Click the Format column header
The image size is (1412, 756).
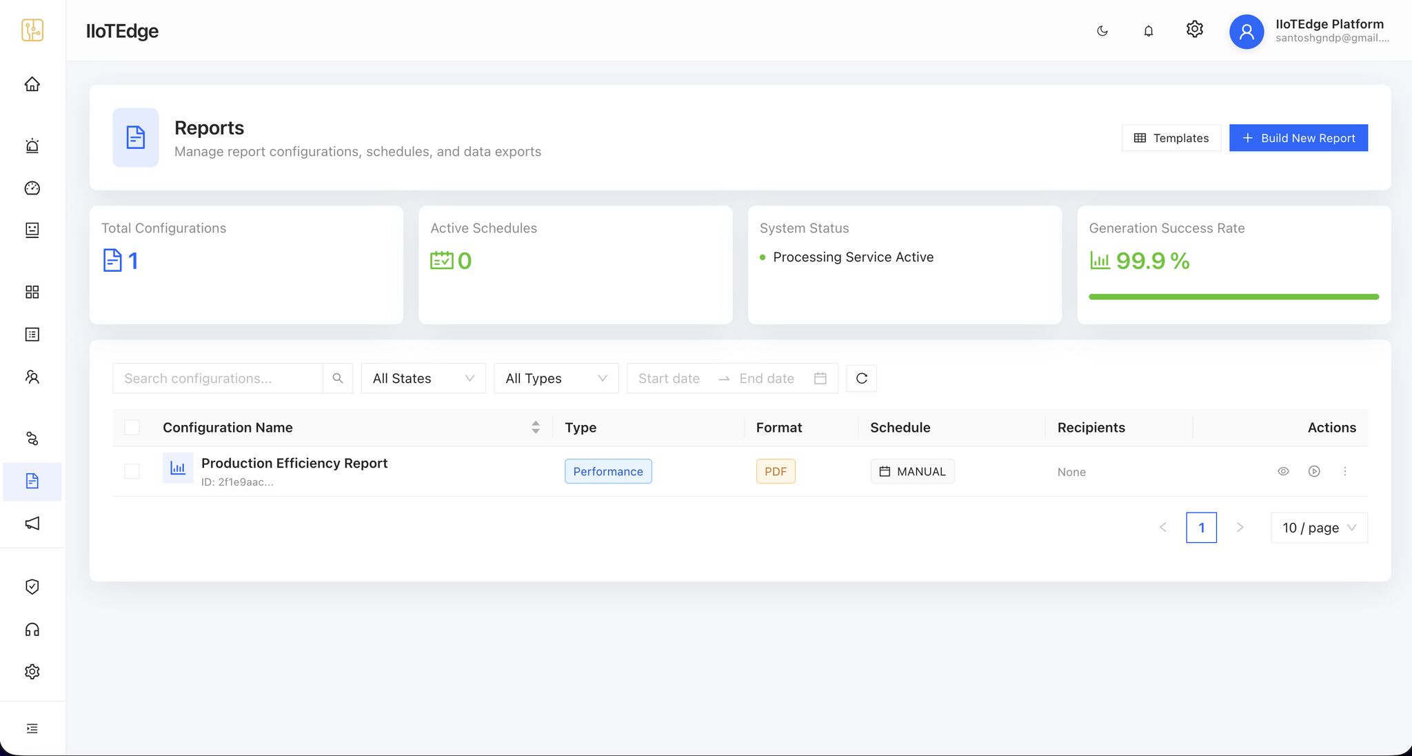[x=779, y=428]
